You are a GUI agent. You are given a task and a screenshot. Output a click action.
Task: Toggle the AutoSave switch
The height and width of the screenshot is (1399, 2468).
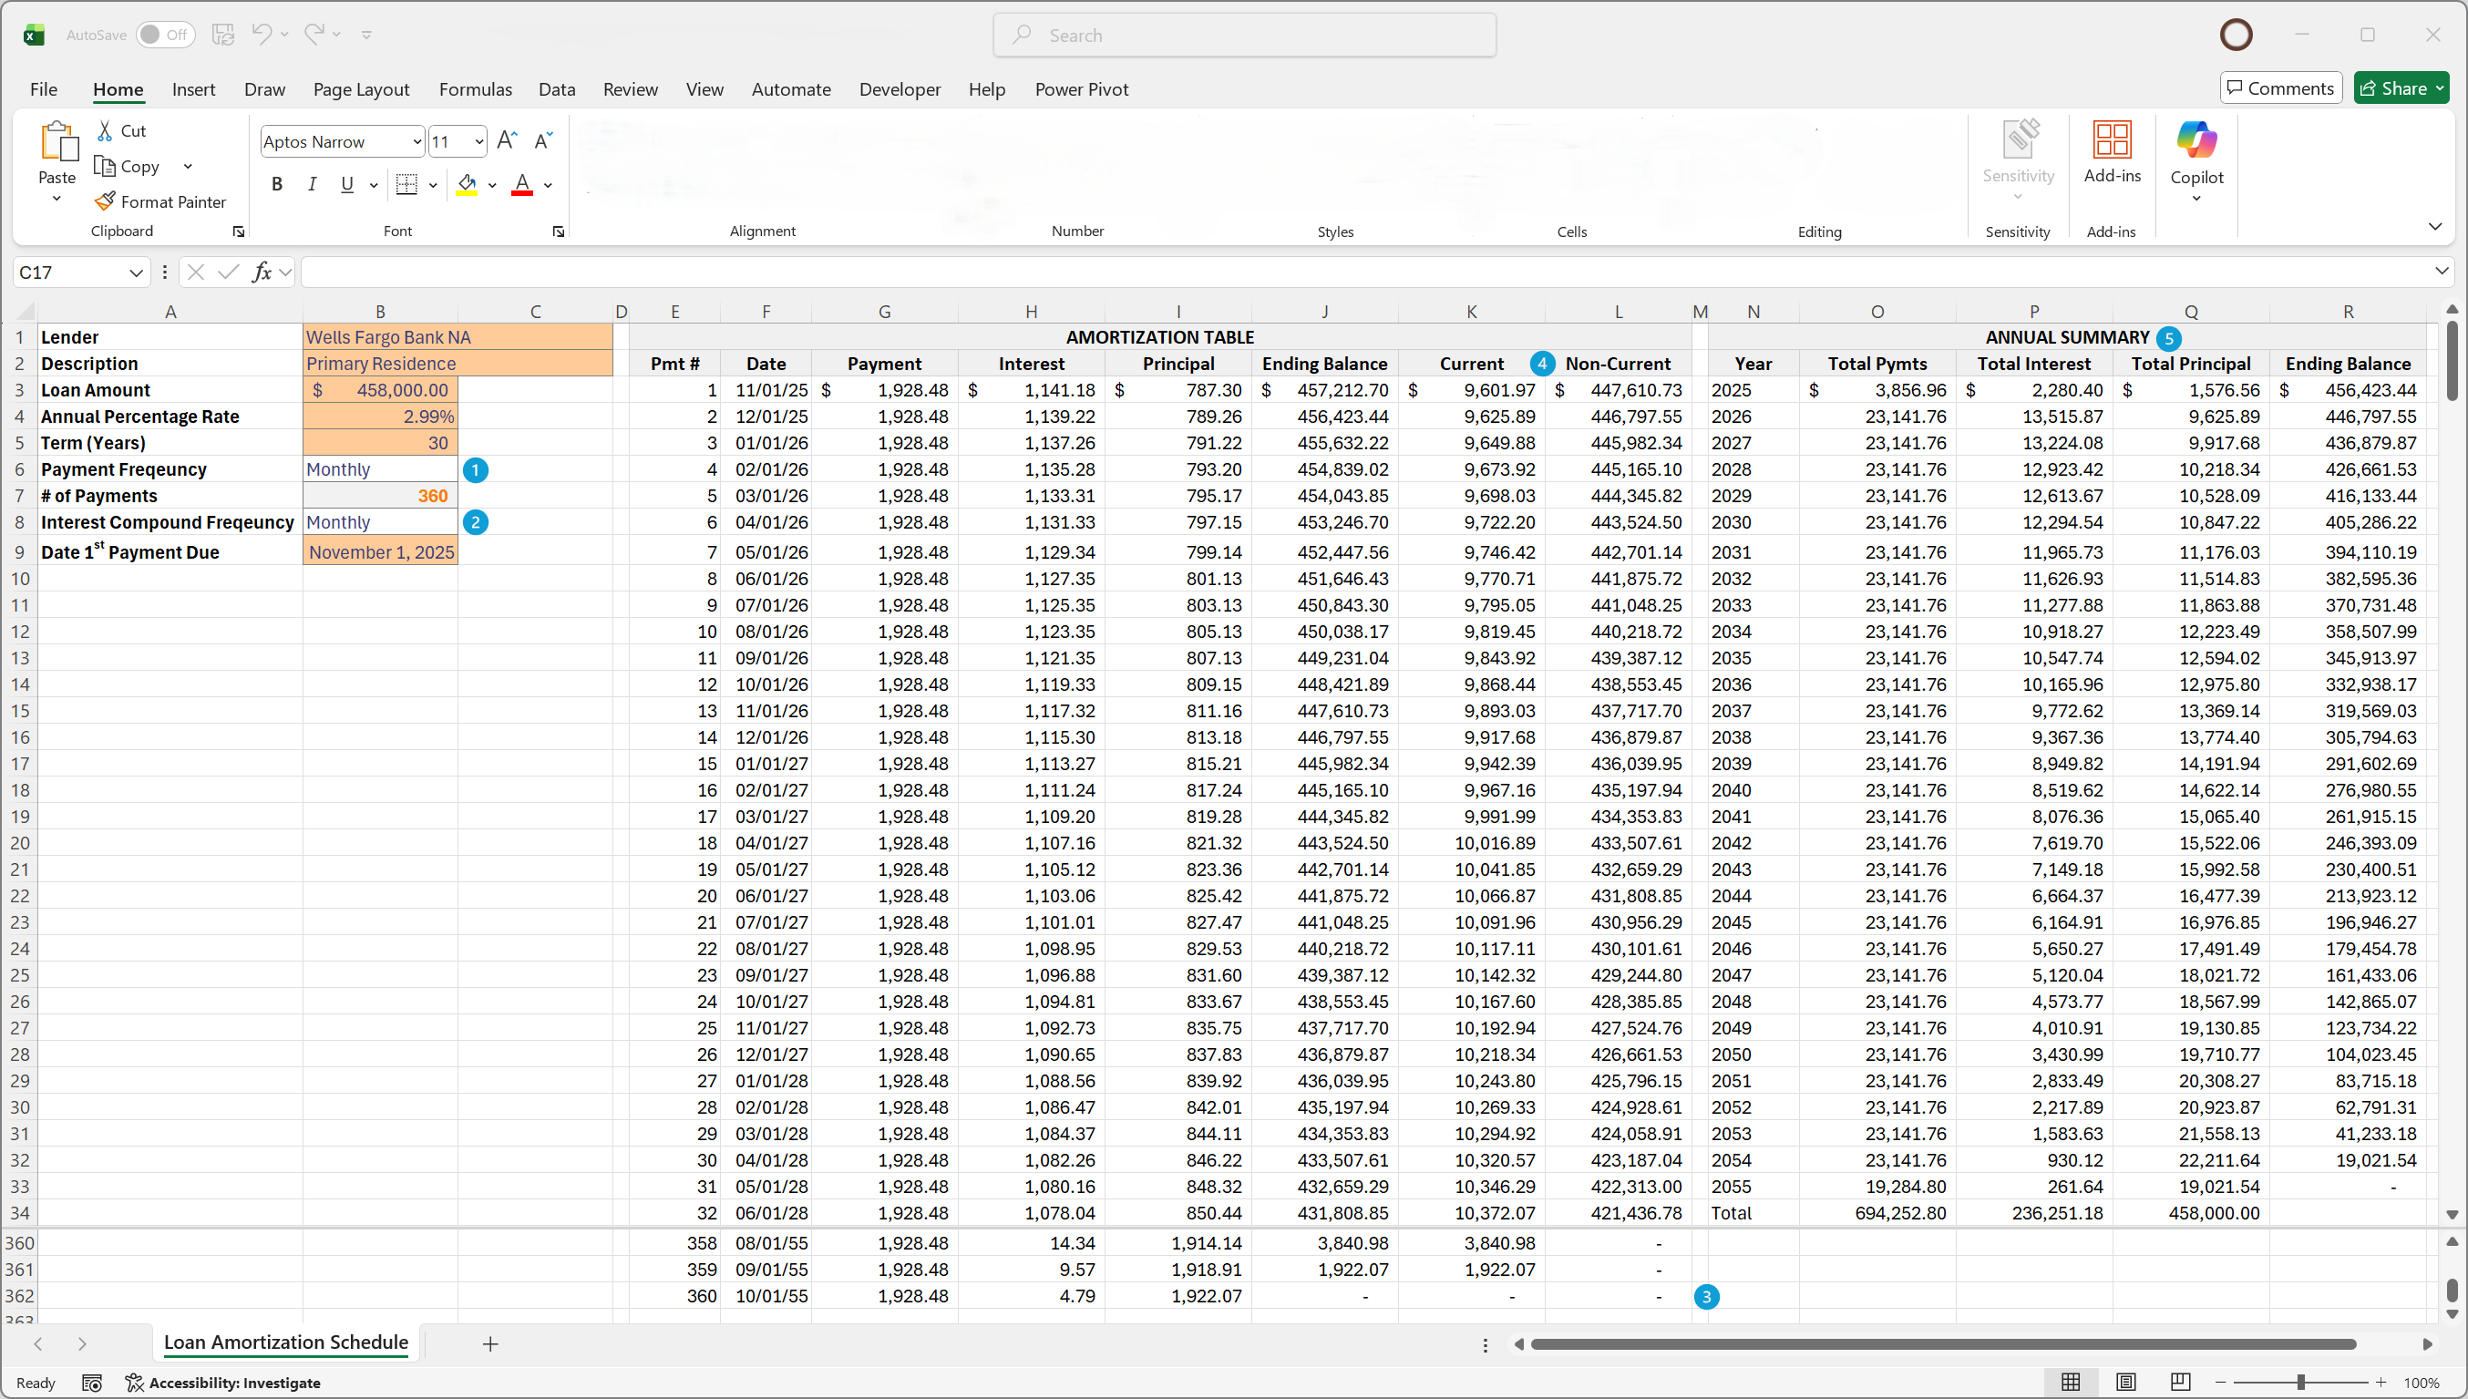(164, 35)
